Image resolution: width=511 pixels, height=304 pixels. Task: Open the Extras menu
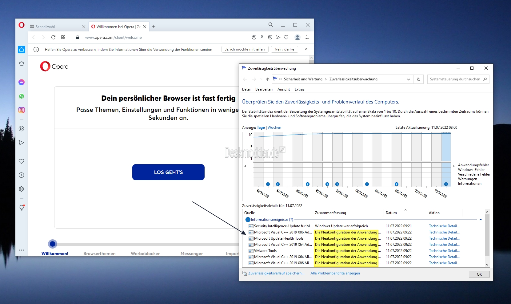click(x=299, y=89)
